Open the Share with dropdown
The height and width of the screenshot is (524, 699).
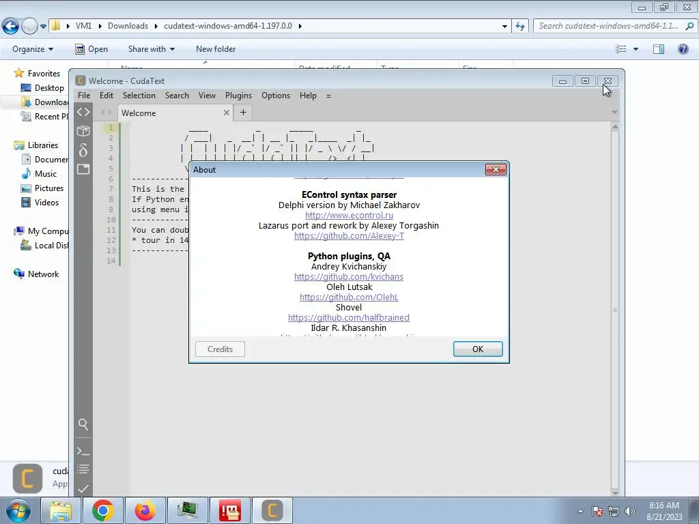pyautogui.click(x=152, y=49)
